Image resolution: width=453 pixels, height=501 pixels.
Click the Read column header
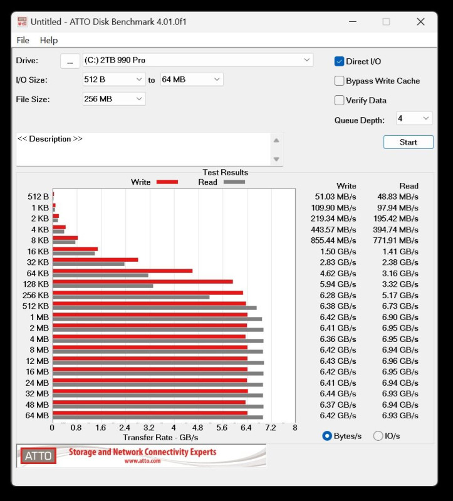(409, 186)
